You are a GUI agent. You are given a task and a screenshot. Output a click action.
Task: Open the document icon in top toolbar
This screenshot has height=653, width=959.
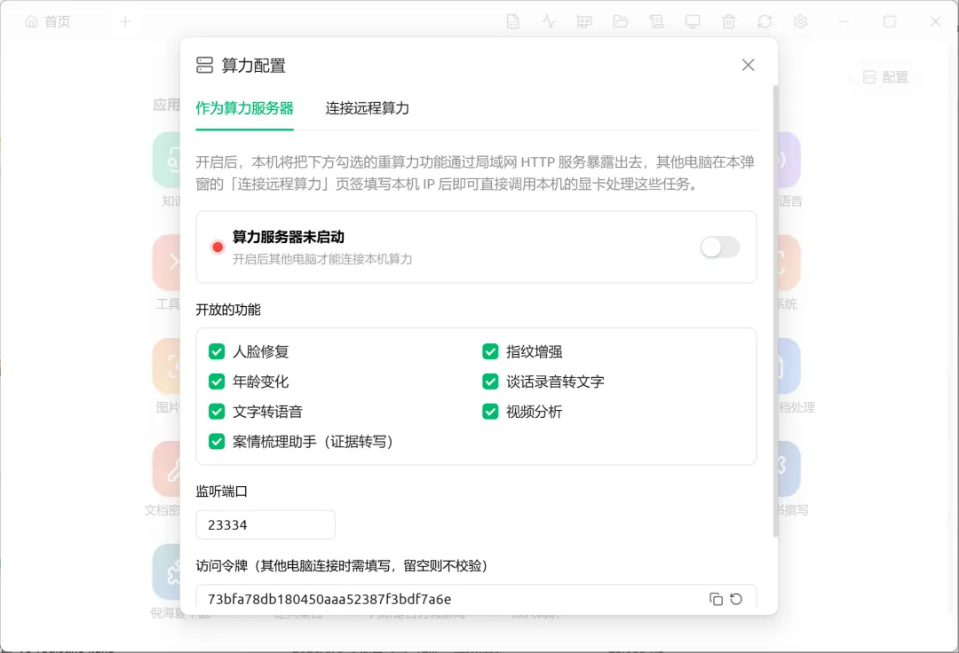[513, 22]
